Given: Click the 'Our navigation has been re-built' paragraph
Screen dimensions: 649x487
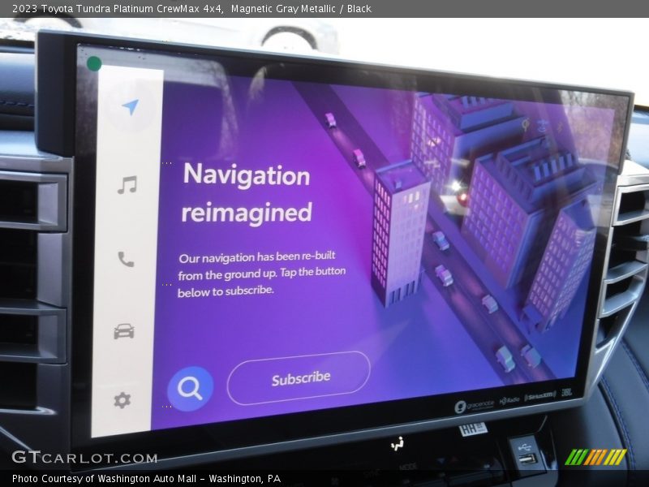Looking at the screenshot, I should [261, 274].
